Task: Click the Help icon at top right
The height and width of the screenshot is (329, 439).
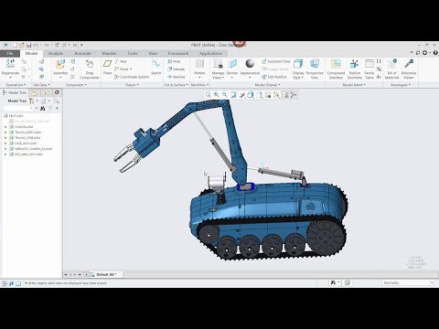Action: tap(435, 53)
